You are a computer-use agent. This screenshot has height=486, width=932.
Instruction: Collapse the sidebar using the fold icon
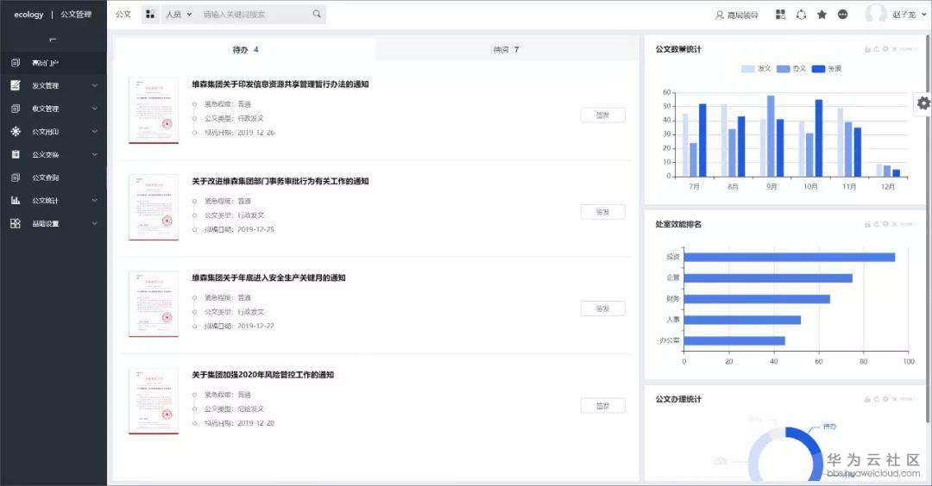pos(53,39)
